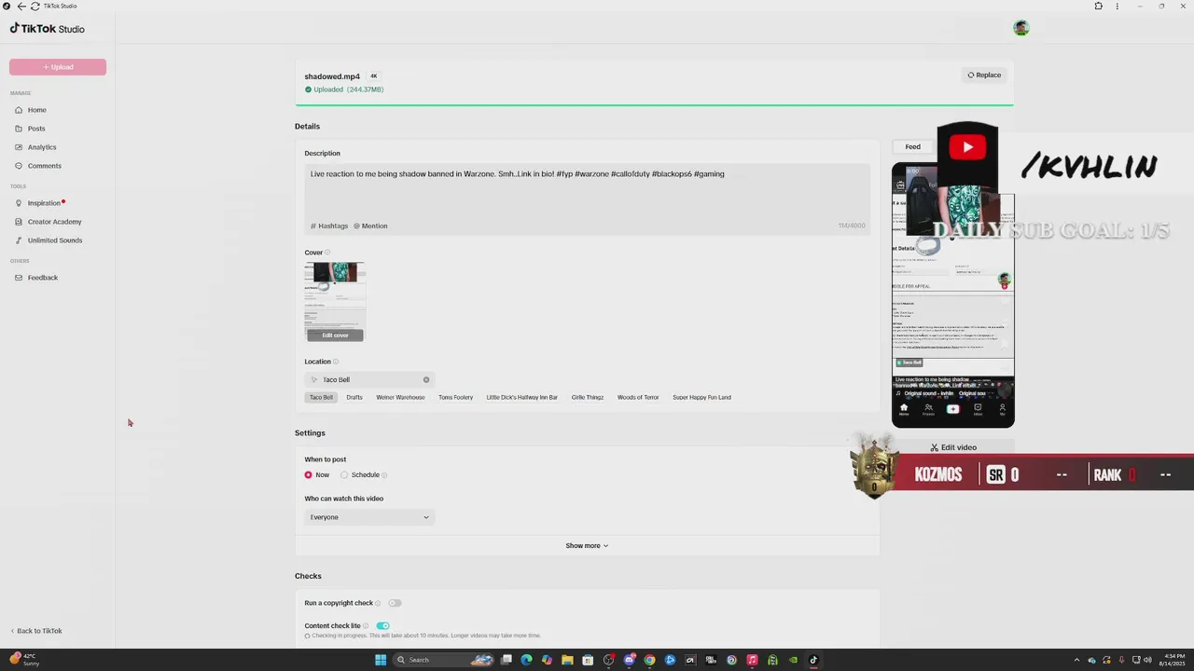
Task: Open the Feedback envelope item
Action: click(36, 278)
